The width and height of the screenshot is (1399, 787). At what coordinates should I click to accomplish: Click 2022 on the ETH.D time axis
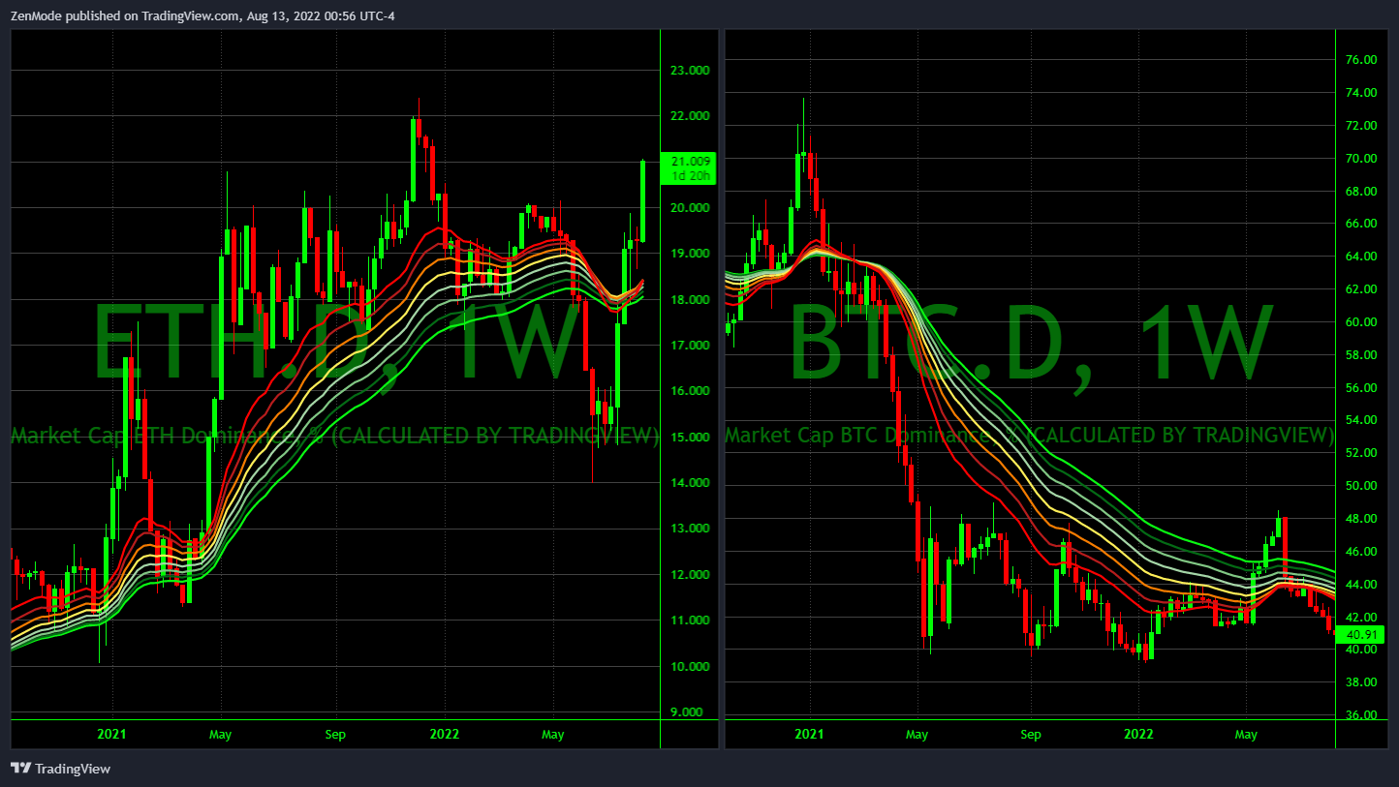coord(445,734)
